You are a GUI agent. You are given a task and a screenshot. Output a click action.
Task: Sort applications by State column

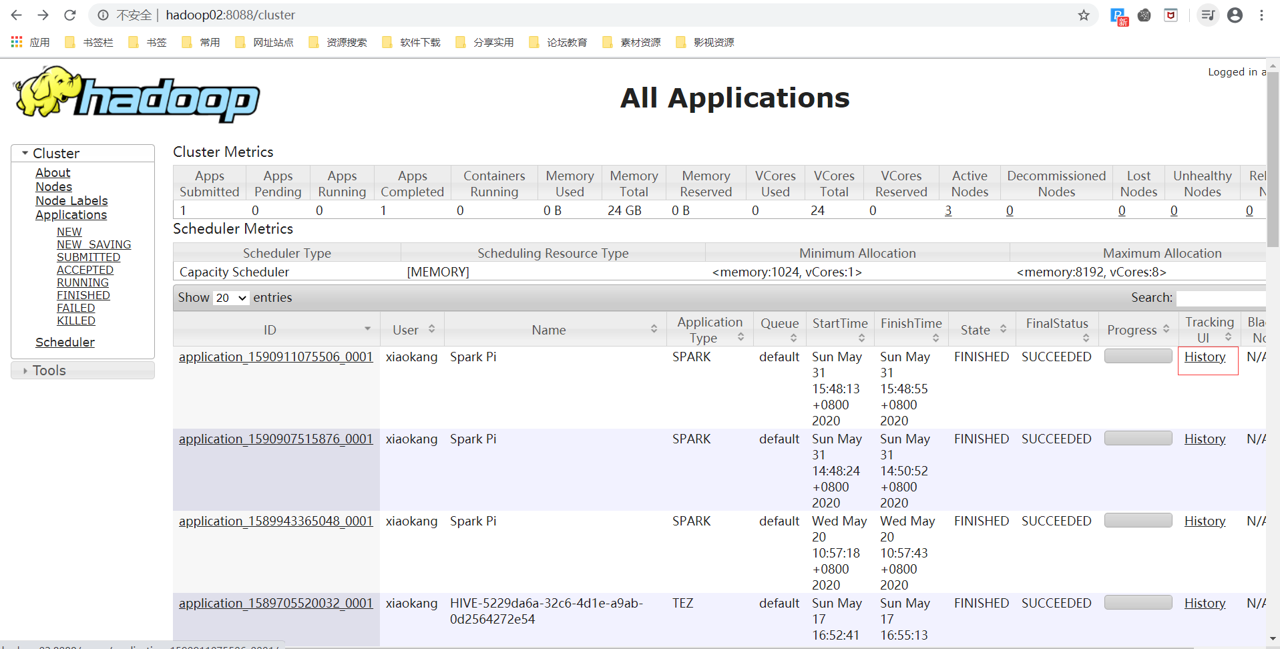tap(1003, 329)
